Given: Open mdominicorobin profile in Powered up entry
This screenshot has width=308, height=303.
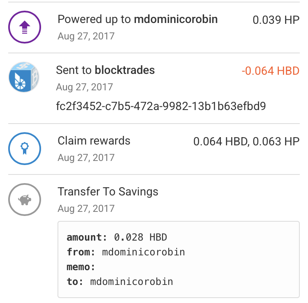Looking at the screenshot, I should pyautogui.click(x=176, y=19).
